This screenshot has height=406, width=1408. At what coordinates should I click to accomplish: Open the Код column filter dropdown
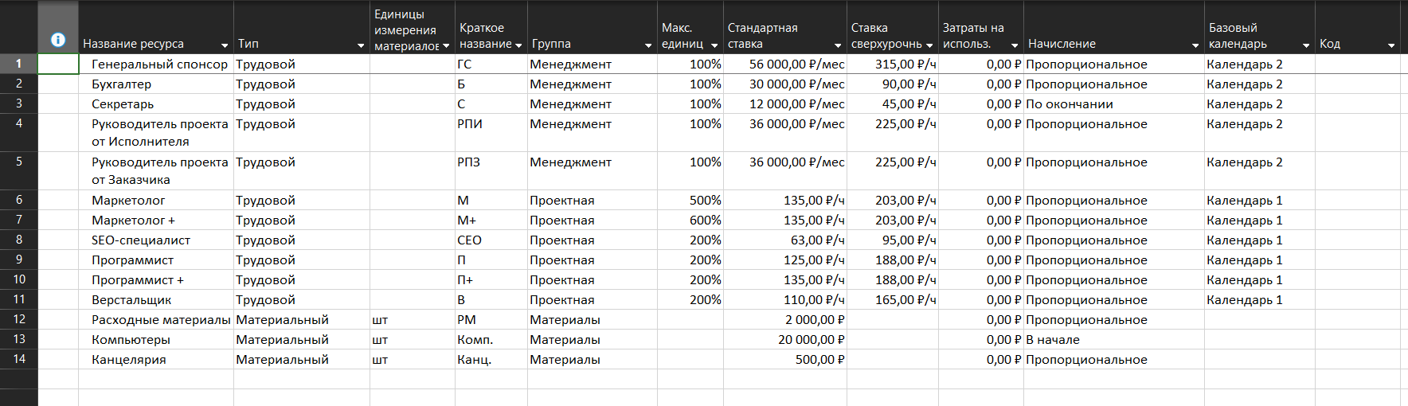pos(1391,45)
